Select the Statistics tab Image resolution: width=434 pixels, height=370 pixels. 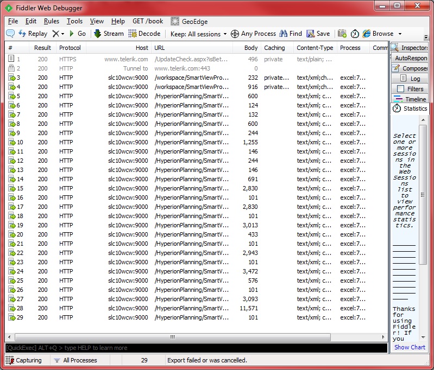[x=410, y=109]
